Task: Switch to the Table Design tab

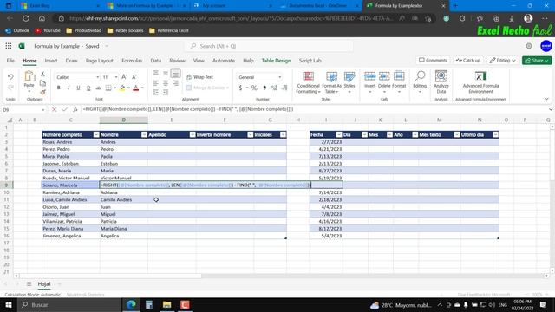Action: click(x=276, y=61)
